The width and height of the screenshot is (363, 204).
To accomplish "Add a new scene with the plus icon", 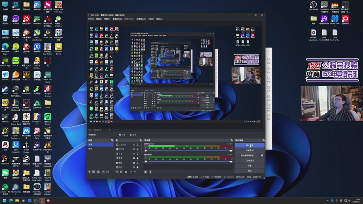I will coord(89,172).
